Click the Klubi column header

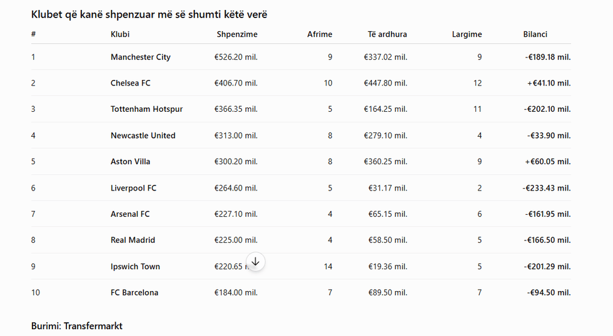(120, 34)
